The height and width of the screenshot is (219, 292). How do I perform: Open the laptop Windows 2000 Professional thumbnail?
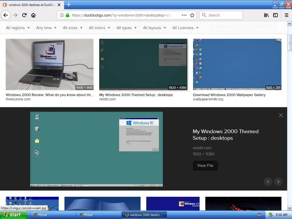point(50,64)
